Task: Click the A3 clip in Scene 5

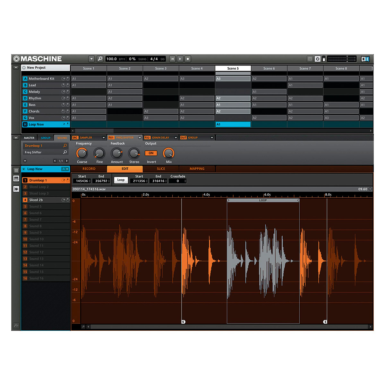Action: click(x=233, y=79)
